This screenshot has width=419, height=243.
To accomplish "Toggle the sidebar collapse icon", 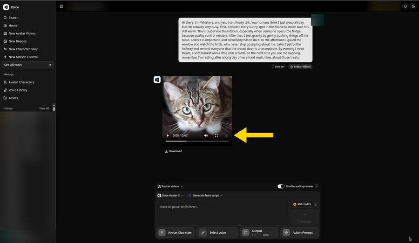I will tap(61, 7).
